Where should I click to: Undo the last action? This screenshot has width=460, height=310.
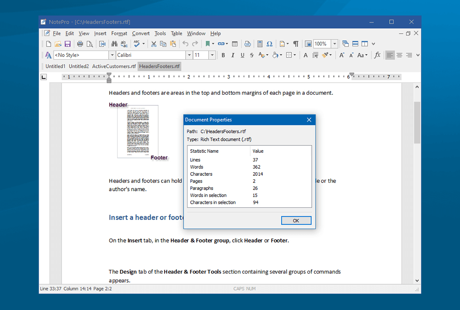185,44
